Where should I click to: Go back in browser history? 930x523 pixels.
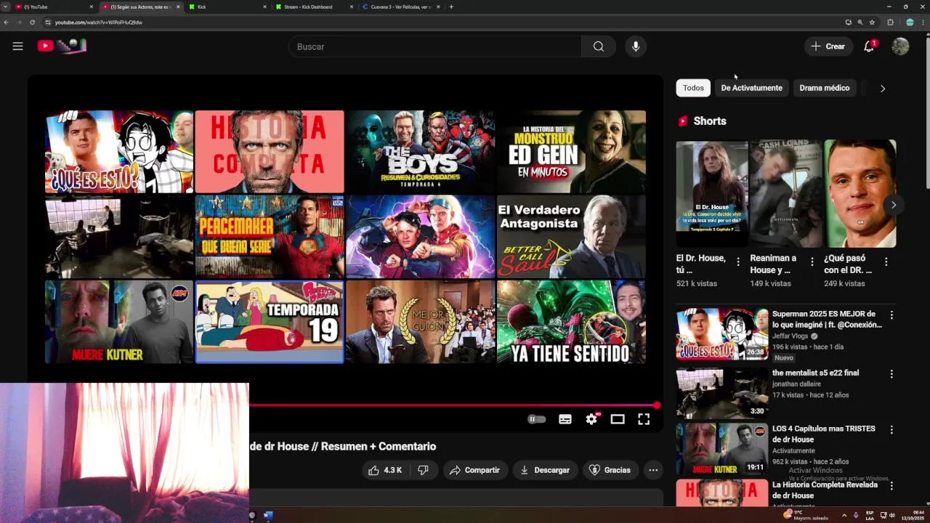(7, 23)
